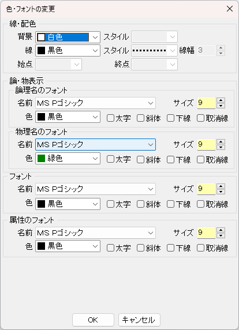239x330 pixels.
Task: Open the 背景 スタイル dropdown
Action: click(x=154, y=37)
